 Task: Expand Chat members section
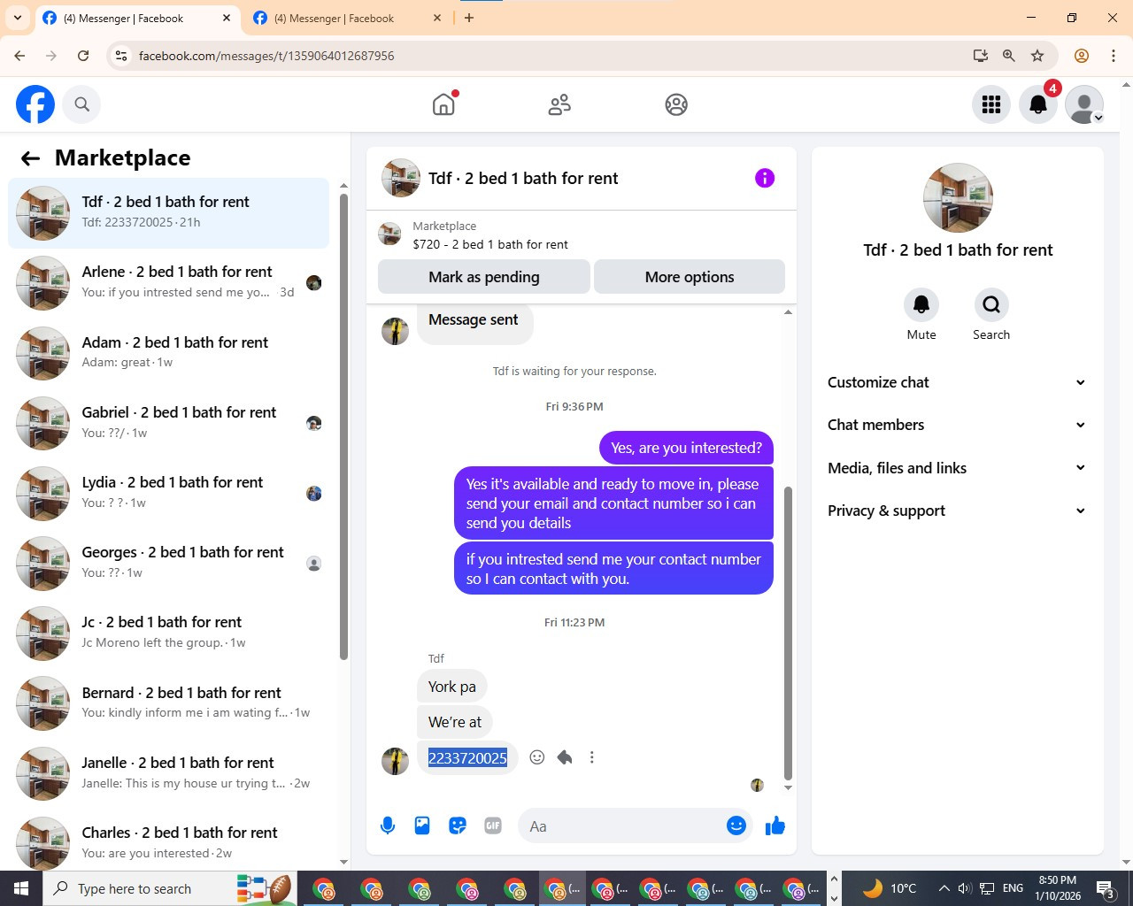pos(957,425)
